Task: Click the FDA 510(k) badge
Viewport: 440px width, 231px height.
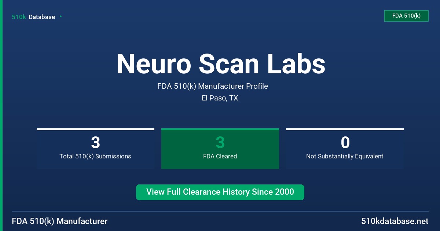Action: click(406, 16)
